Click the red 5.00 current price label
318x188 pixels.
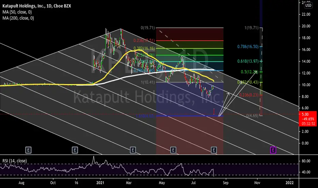(x=305, y=114)
